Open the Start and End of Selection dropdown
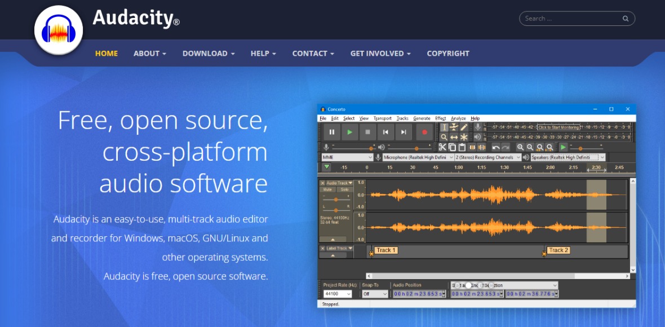 click(504, 285)
